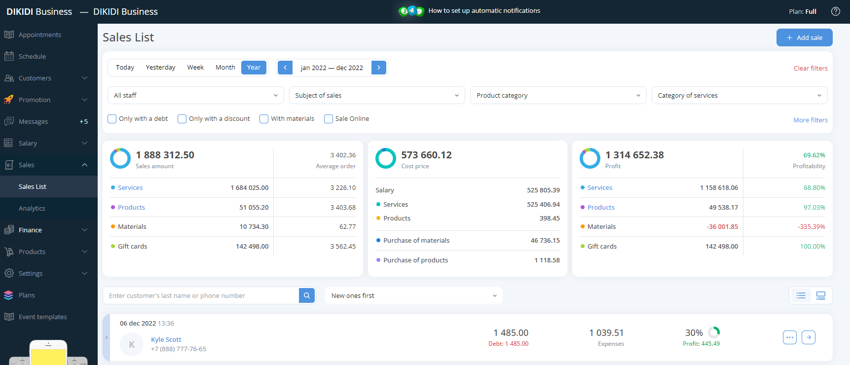Screen dimensions: 850x365
Task: Switch to compact list view icon
Action: tap(801, 295)
